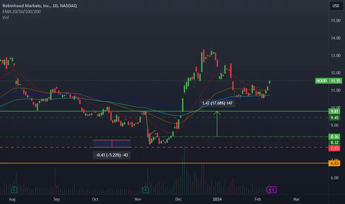Click the 15.00 price axis value
The height and width of the screenshot is (204, 345).
coord(335,20)
